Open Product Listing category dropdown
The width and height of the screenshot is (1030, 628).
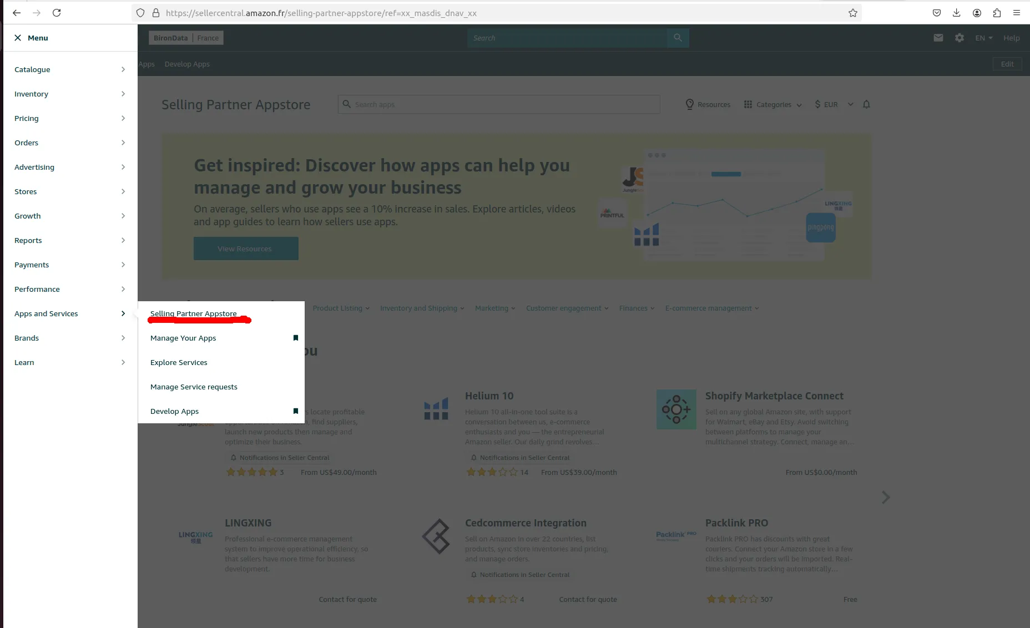341,308
